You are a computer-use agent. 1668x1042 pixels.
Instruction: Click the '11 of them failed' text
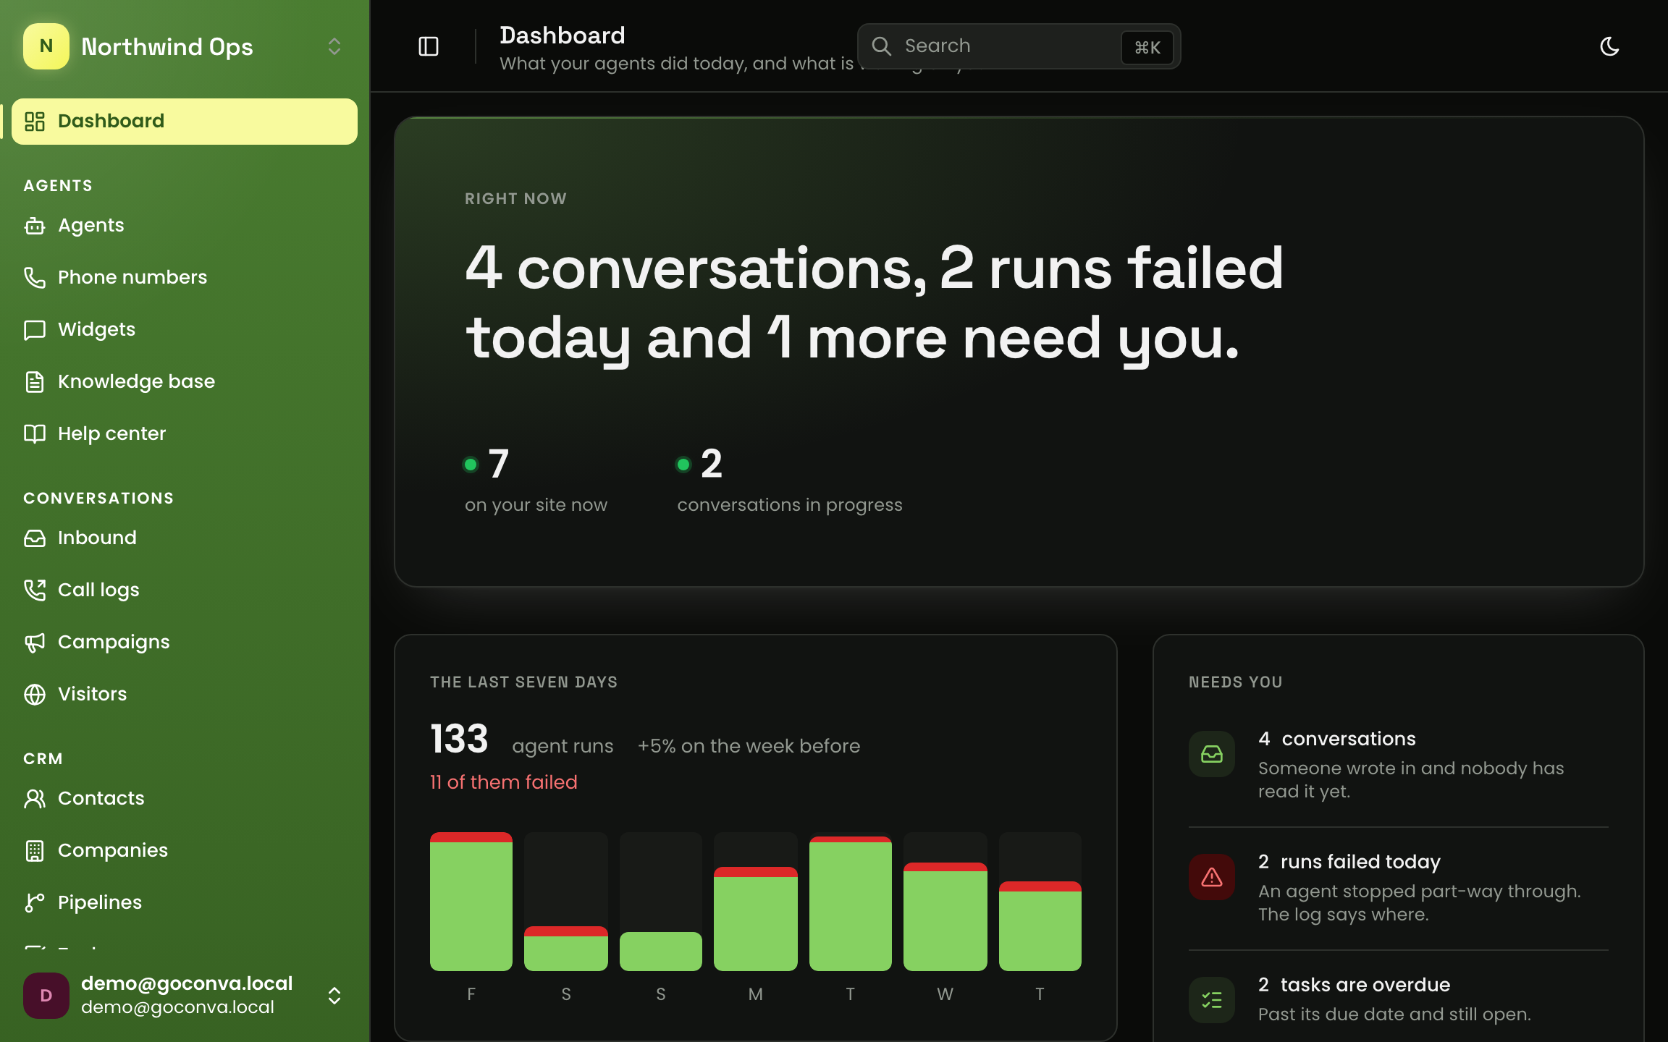(x=504, y=782)
